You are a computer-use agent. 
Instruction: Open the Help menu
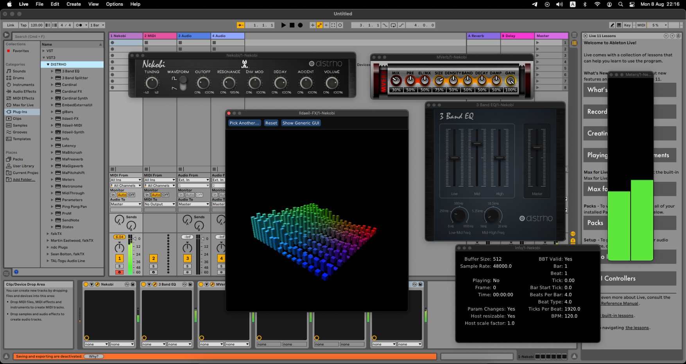tap(135, 4)
